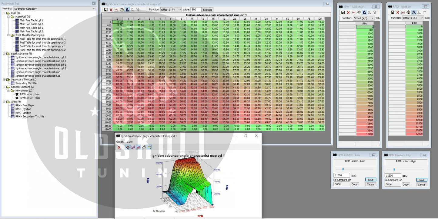Select the Secondary Throttle tree item
Viewport: 438px width, 219px height.
26,83
